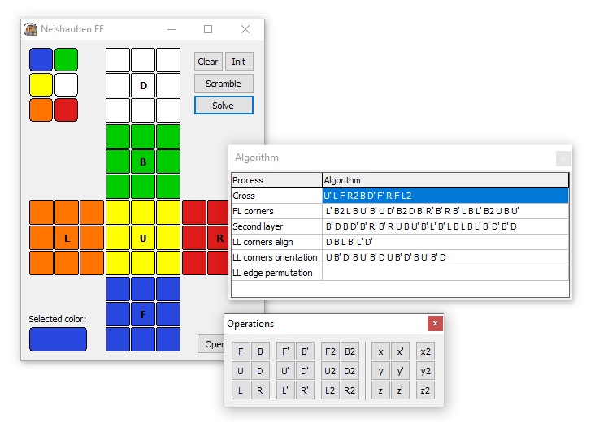Apply the L' move in Operations
Viewport: 595px width, 431px height.
[285, 390]
